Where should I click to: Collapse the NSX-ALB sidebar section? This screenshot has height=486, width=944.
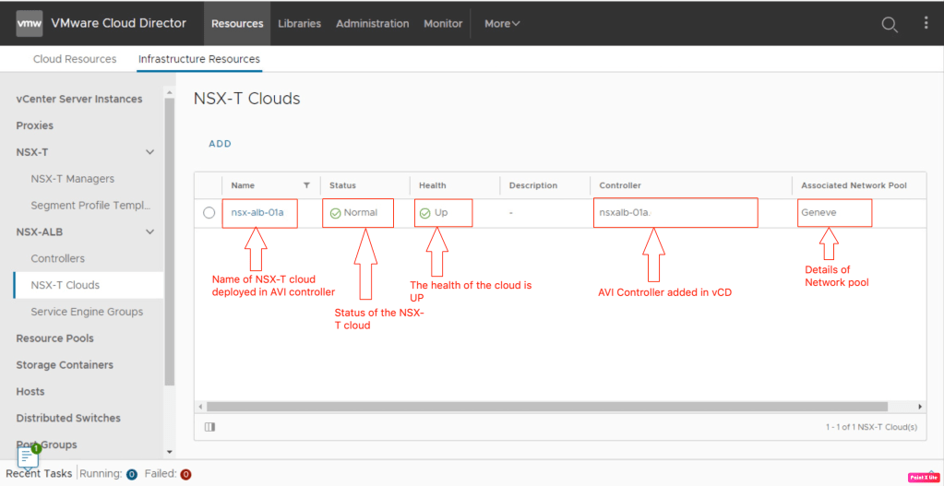pyautogui.click(x=150, y=232)
